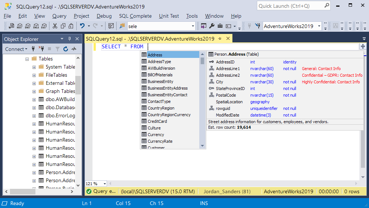This screenshot has width=369, height=208.
Task: Open the SQL Complete menu
Action: pyautogui.click(x=135, y=16)
